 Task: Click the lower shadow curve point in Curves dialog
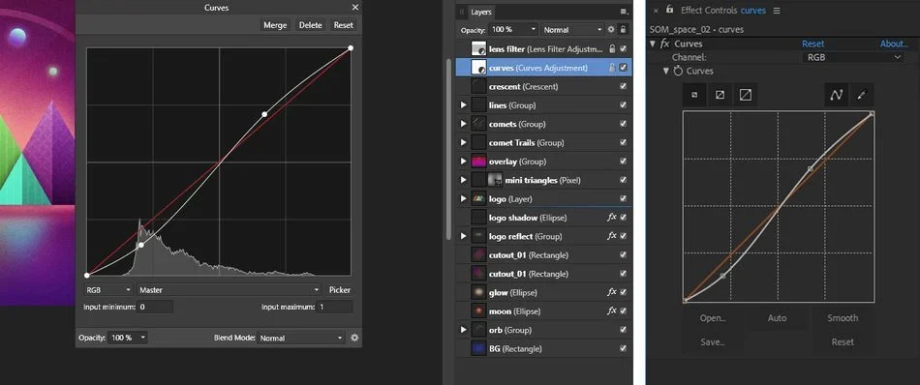[x=141, y=245]
